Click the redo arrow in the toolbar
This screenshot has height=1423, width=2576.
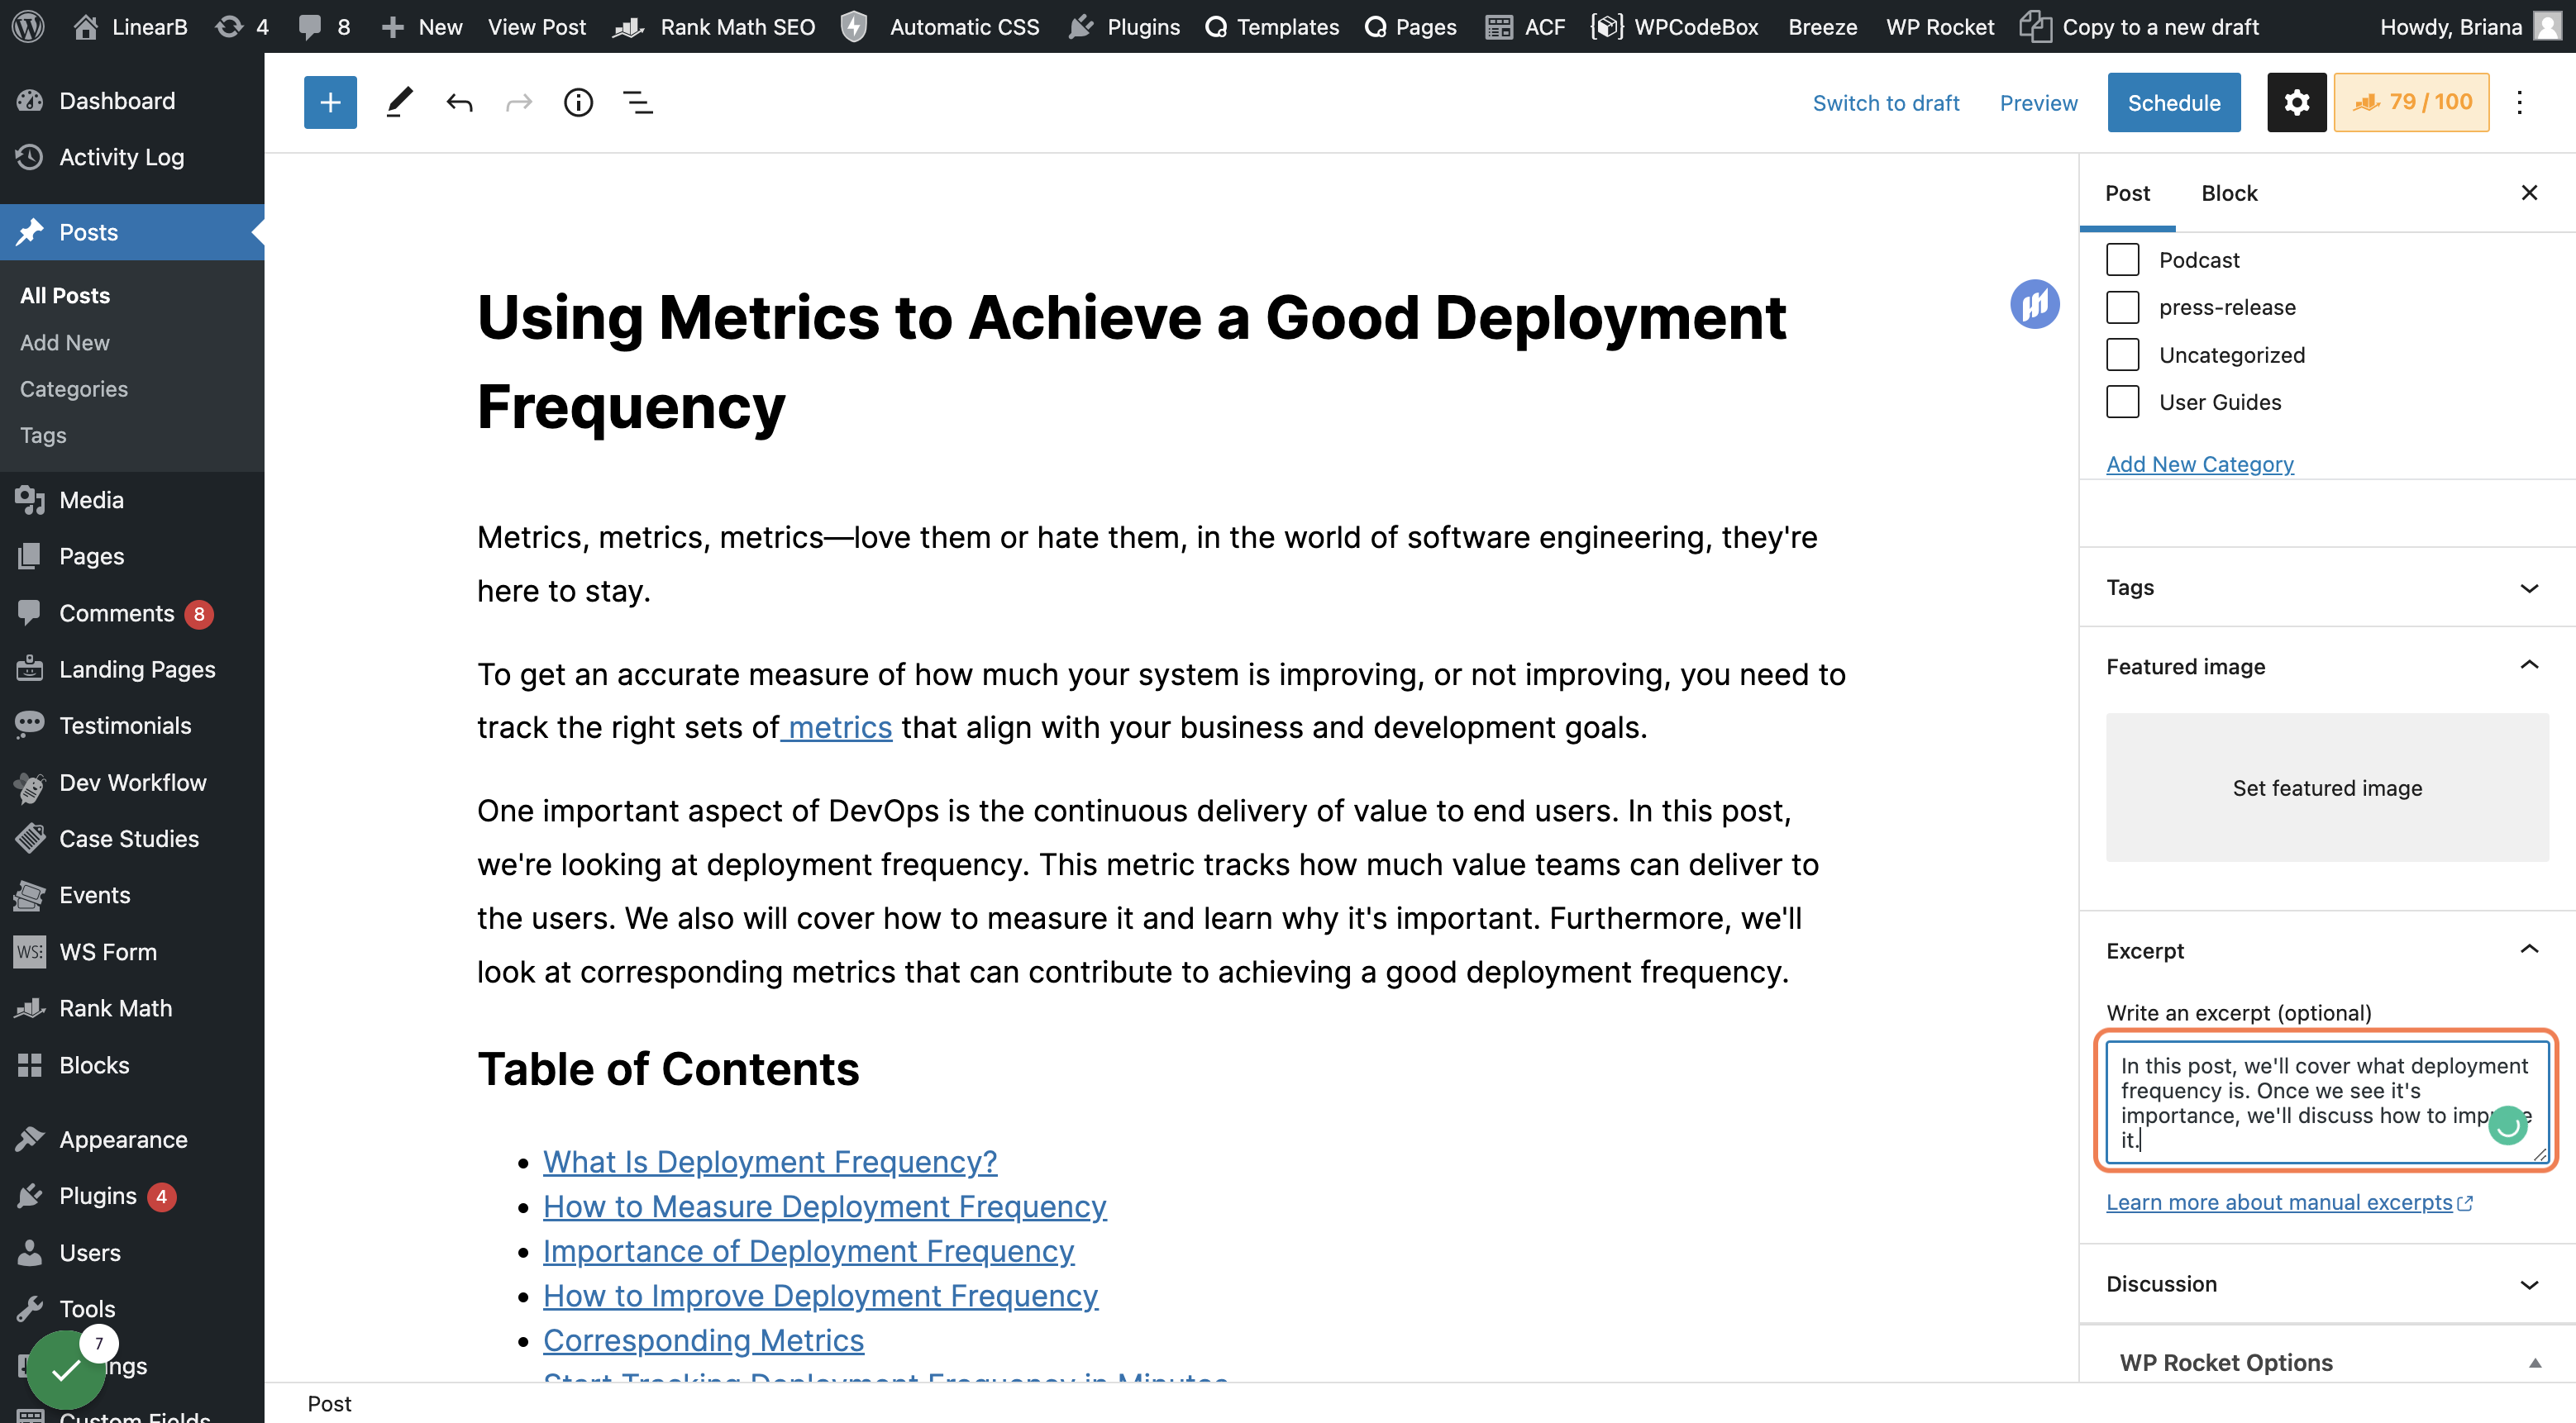click(x=519, y=102)
